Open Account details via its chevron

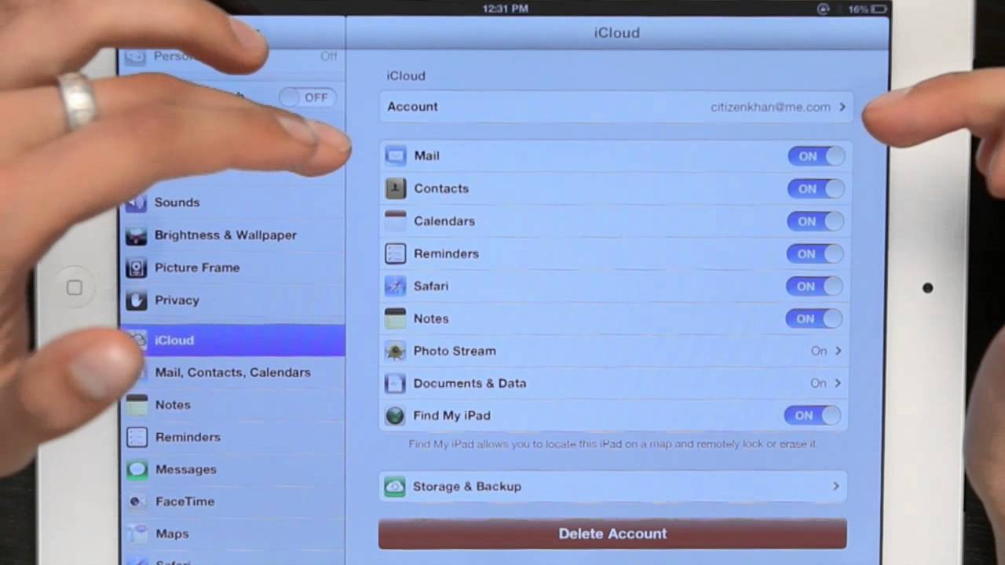[x=842, y=107]
